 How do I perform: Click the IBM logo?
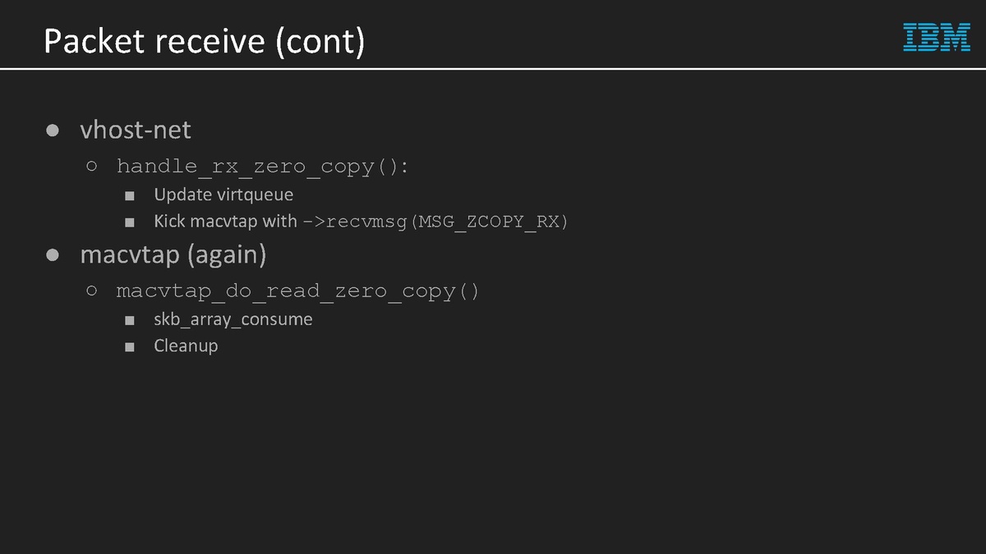(937, 37)
